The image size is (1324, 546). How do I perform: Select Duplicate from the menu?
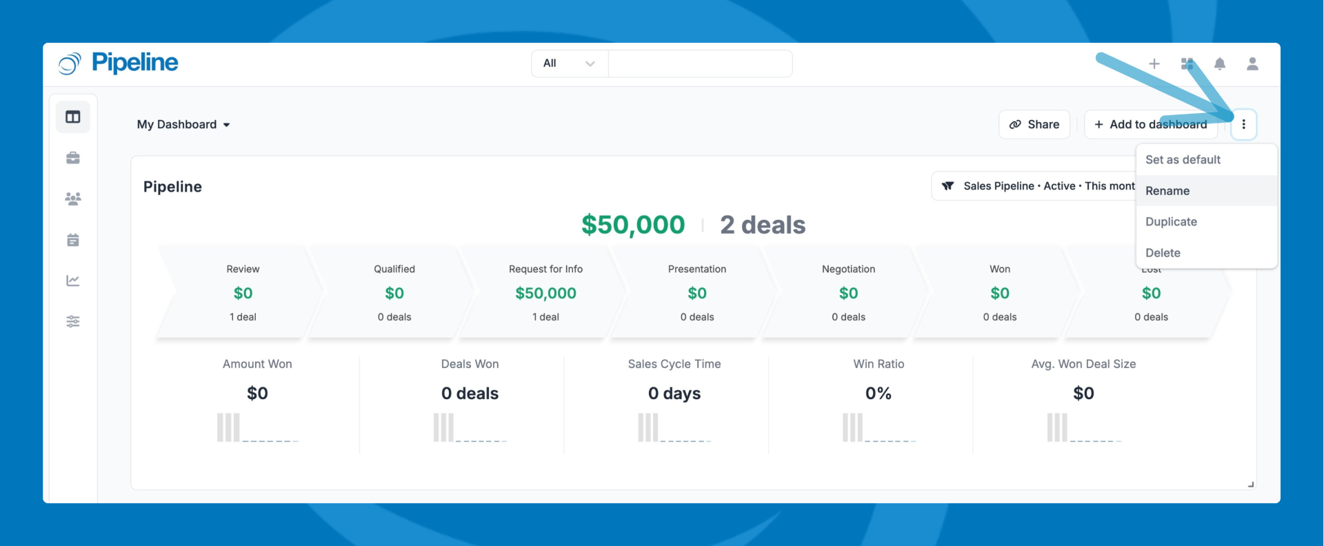tap(1207, 222)
